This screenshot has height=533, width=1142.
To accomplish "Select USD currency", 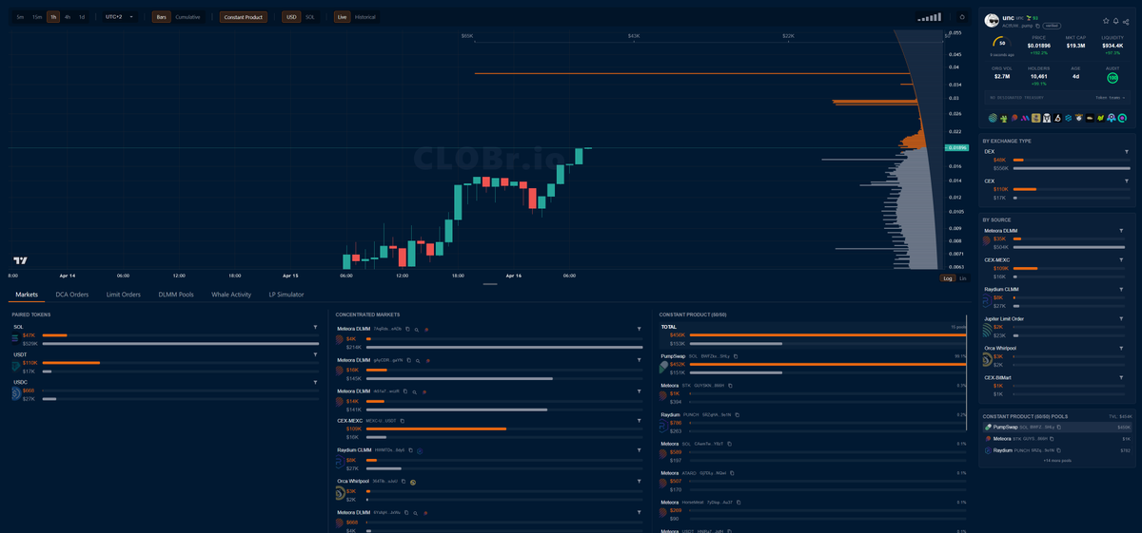I will pyautogui.click(x=291, y=17).
